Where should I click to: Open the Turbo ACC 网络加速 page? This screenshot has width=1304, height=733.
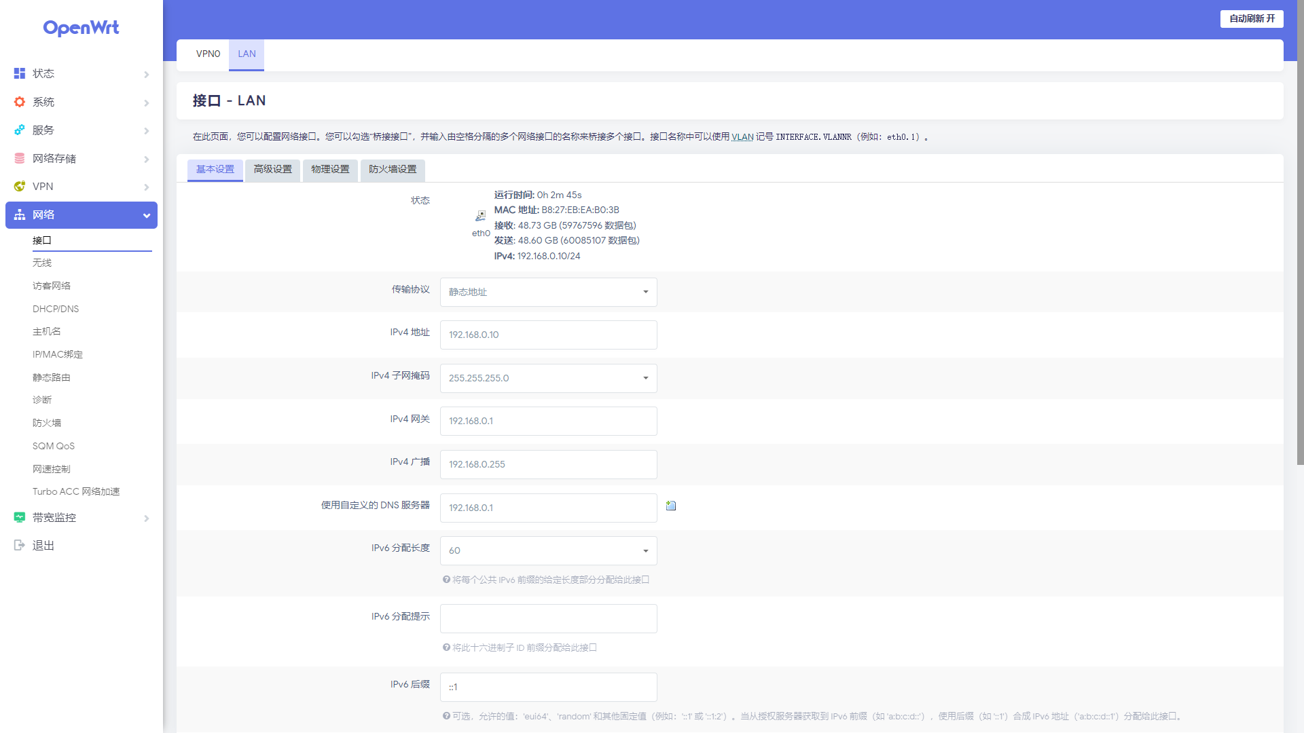pyautogui.click(x=76, y=491)
